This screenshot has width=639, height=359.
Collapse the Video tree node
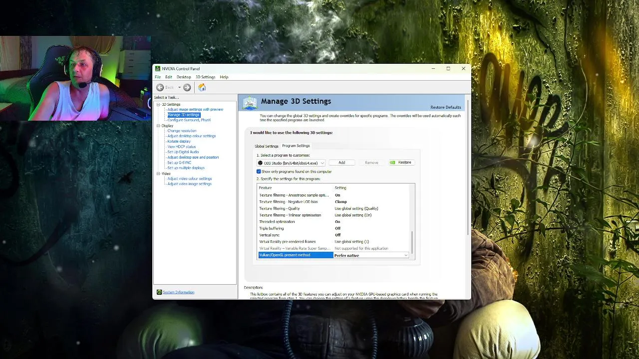(158, 174)
